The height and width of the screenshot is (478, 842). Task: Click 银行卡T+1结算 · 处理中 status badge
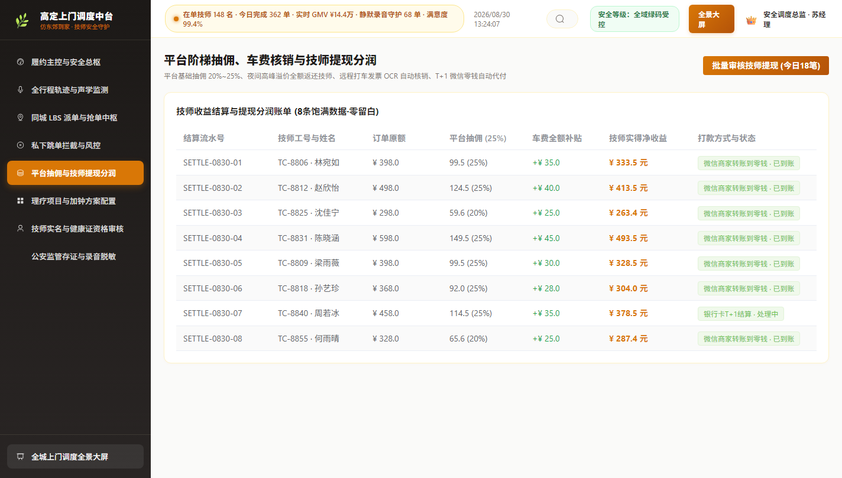pyautogui.click(x=741, y=314)
